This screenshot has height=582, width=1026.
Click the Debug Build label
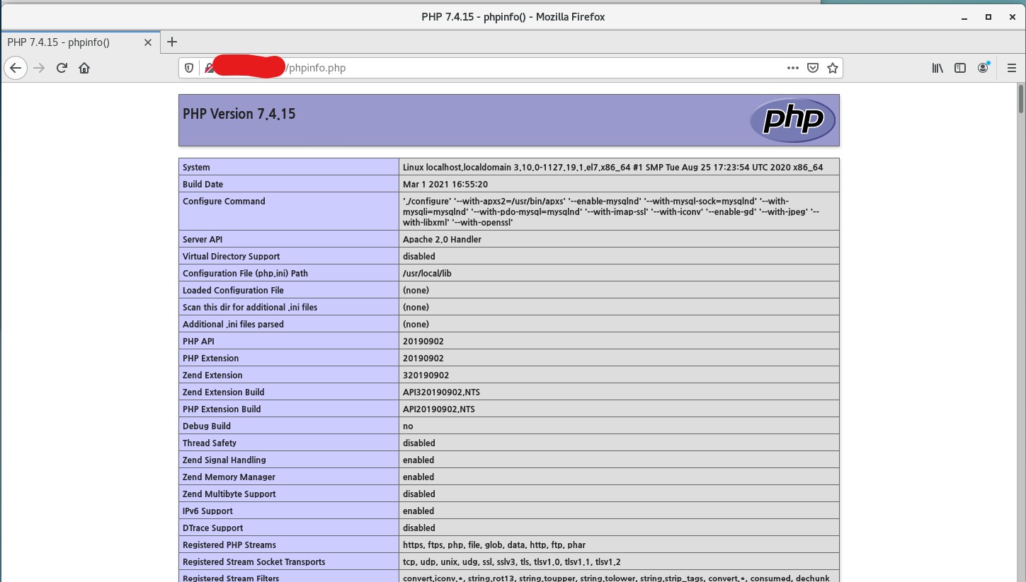pos(207,426)
